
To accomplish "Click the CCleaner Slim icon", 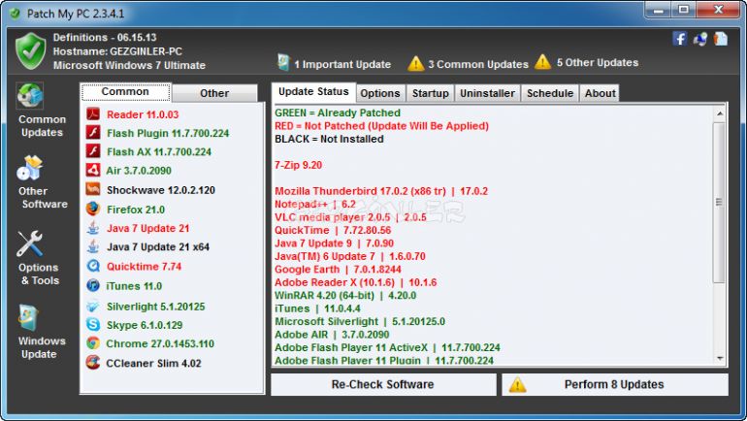I will tap(93, 363).
